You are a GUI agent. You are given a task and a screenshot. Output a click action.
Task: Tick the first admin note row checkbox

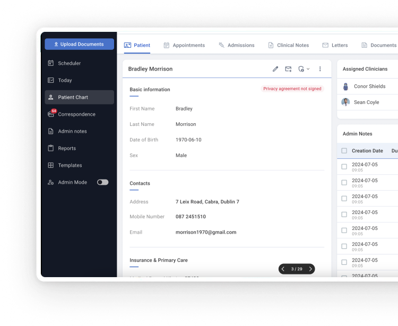(x=344, y=167)
